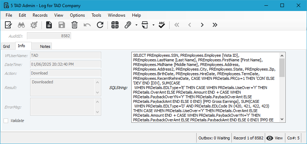
Task: Click SQLString scrollbar down arrow
Action: [x=282, y=119]
